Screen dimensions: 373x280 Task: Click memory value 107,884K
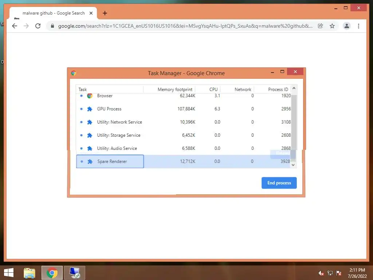pyautogui.click(x=186, y=109)
